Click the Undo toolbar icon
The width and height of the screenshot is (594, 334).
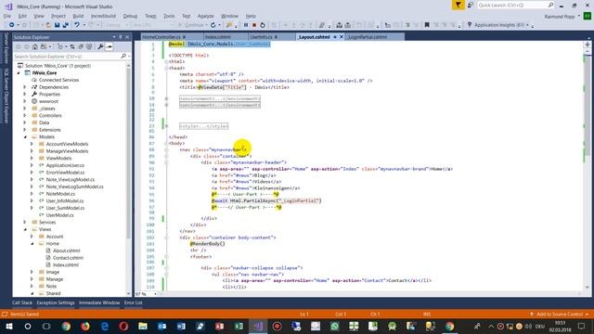[x=77, y=25]
